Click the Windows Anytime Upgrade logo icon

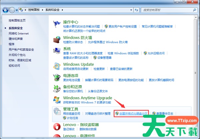point(57,100)
